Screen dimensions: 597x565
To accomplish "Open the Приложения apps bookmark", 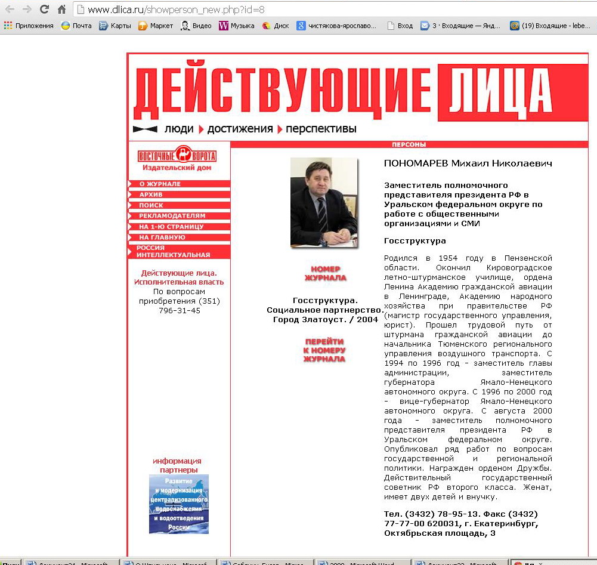I will (29, 26).
